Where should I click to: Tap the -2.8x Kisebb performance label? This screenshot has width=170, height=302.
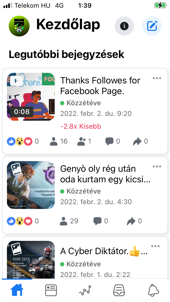[x=81, y=126]
